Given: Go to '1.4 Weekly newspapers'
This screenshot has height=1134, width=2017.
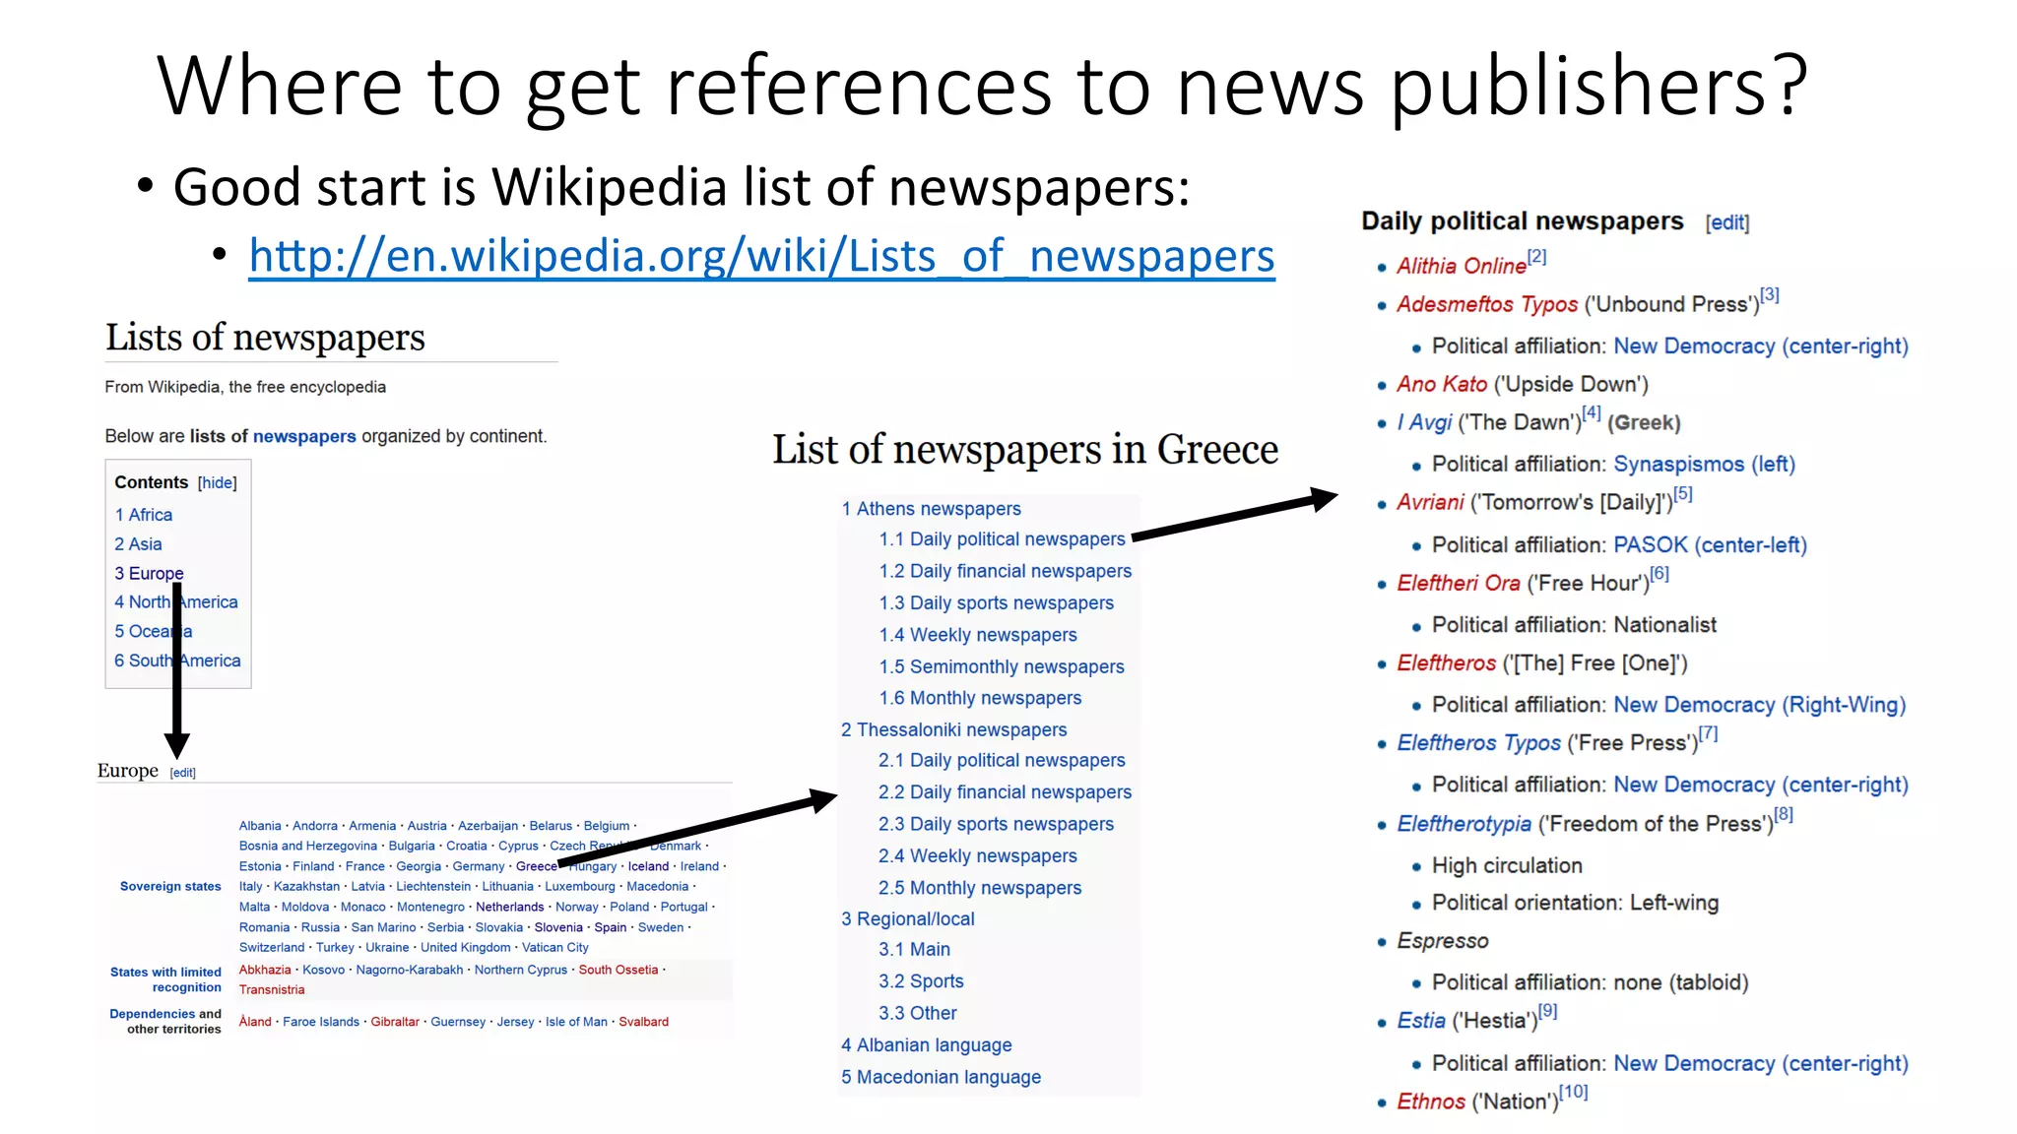Looking at the screenshot, I should tap(978, 635).
